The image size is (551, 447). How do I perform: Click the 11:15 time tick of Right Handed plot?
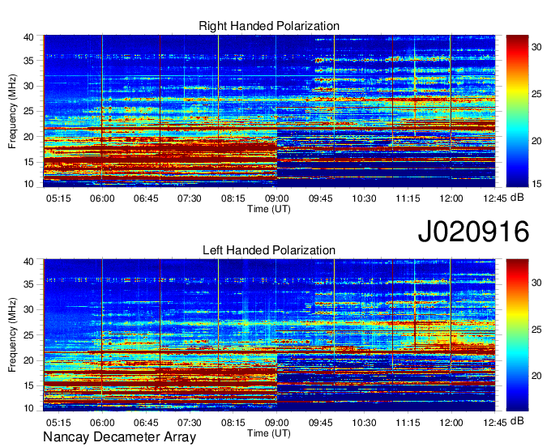(x=408, y=198)
